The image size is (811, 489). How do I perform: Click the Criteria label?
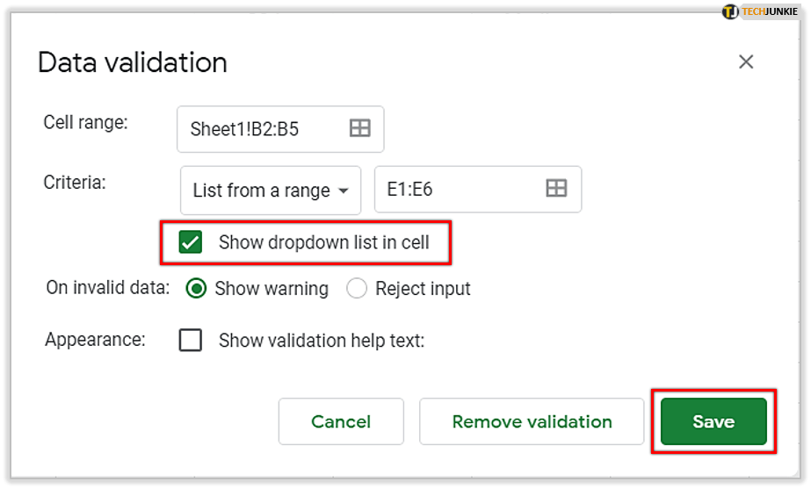[x=75, y=183]
